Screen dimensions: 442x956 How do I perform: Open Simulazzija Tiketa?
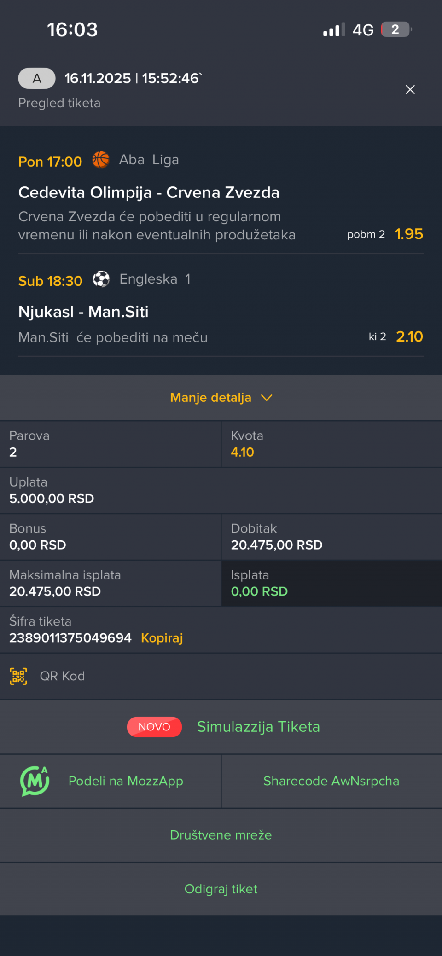point(258,727)
